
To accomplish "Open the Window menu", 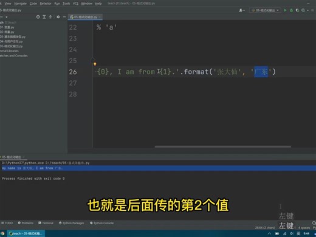I will click(87, 4).
